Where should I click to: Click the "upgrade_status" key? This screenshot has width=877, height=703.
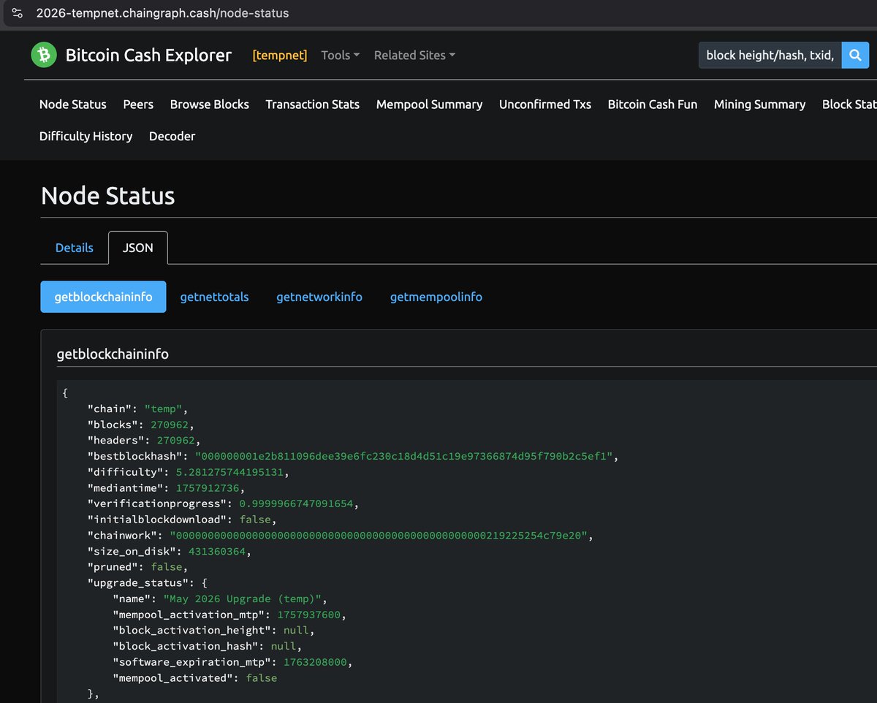138,583
